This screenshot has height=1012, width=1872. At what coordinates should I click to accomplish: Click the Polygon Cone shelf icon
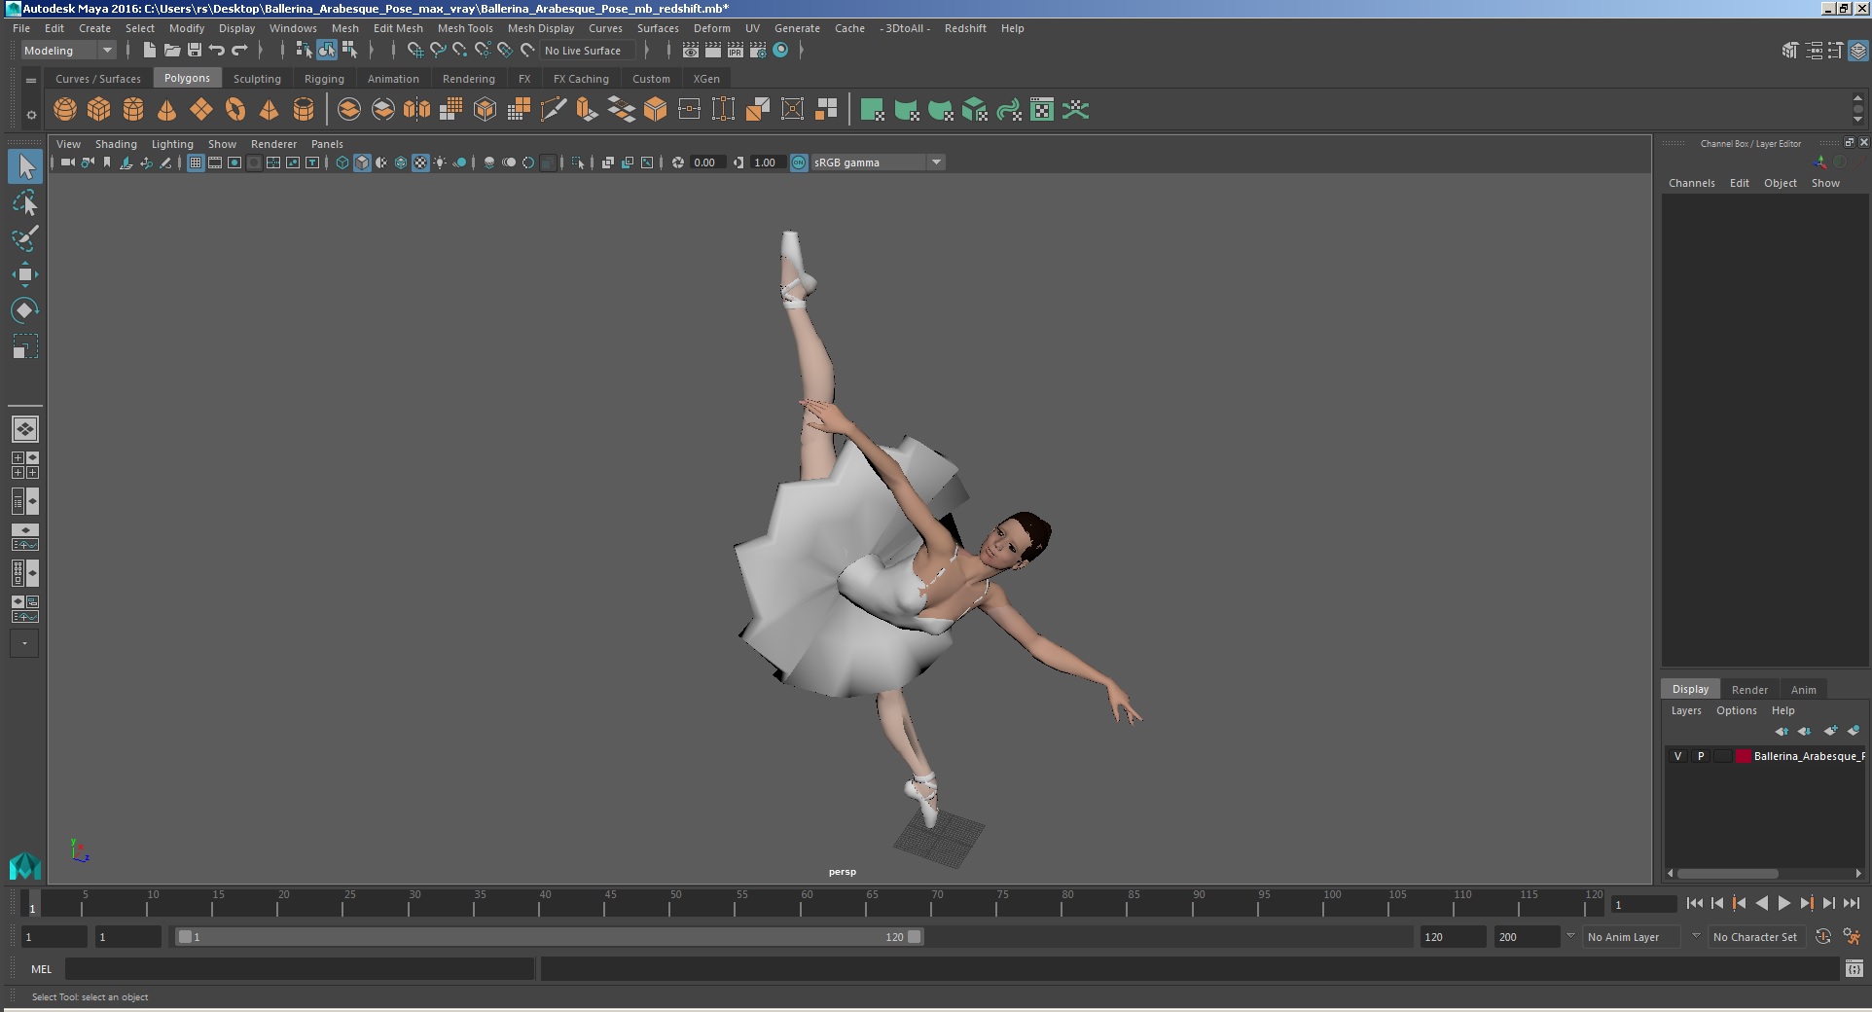click(167, 110)
